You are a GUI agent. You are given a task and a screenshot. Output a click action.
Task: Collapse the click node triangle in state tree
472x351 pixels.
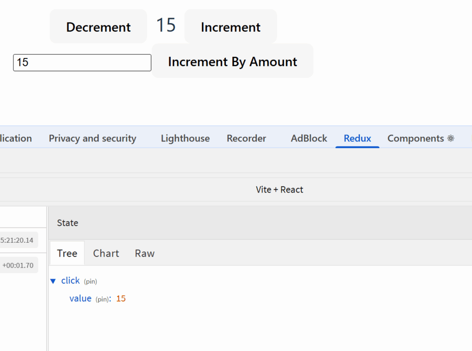53,281
